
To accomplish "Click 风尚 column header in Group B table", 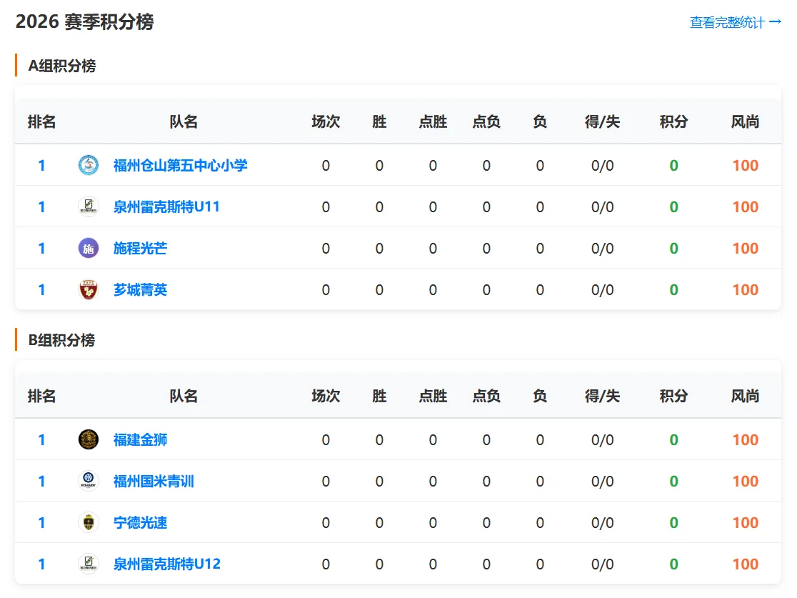I will click(x=745, y=396).
